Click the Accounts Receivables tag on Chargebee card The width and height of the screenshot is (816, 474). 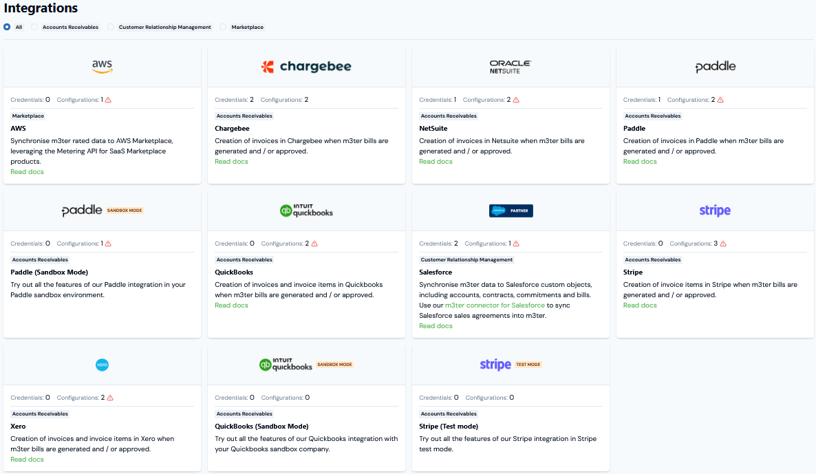[244, 116]
